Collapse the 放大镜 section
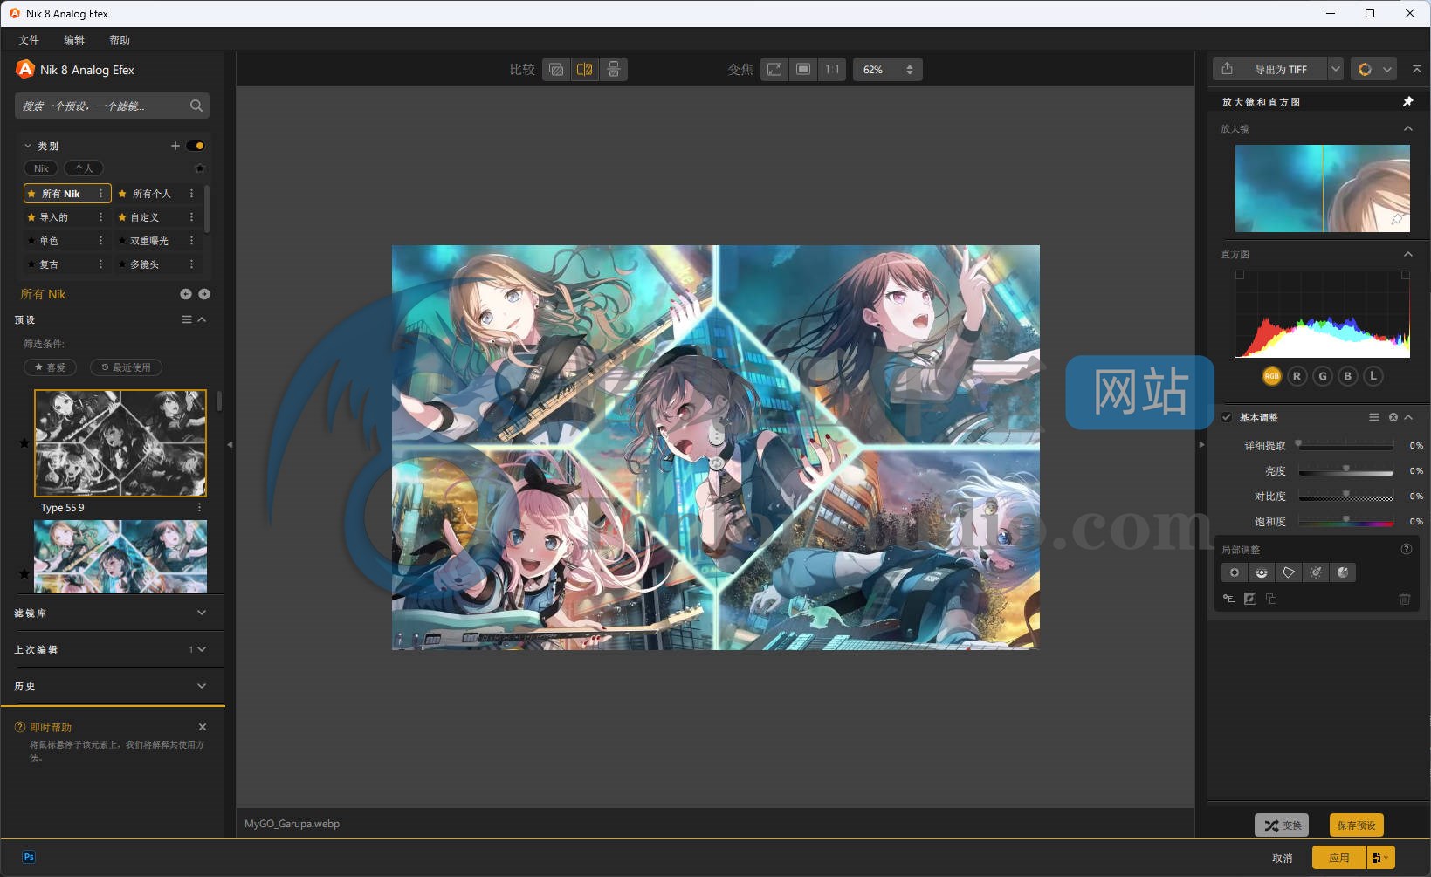 1407,128
